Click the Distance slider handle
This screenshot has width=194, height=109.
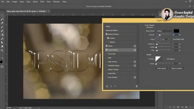coord(157,44)
